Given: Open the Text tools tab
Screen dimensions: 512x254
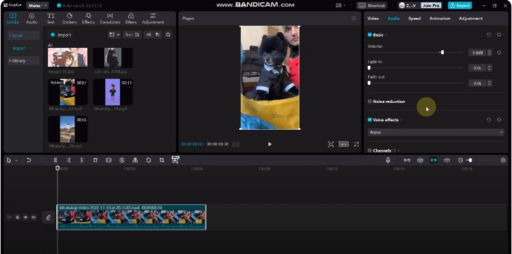Looking at the screenshot, I should click(x=51, y=19).
